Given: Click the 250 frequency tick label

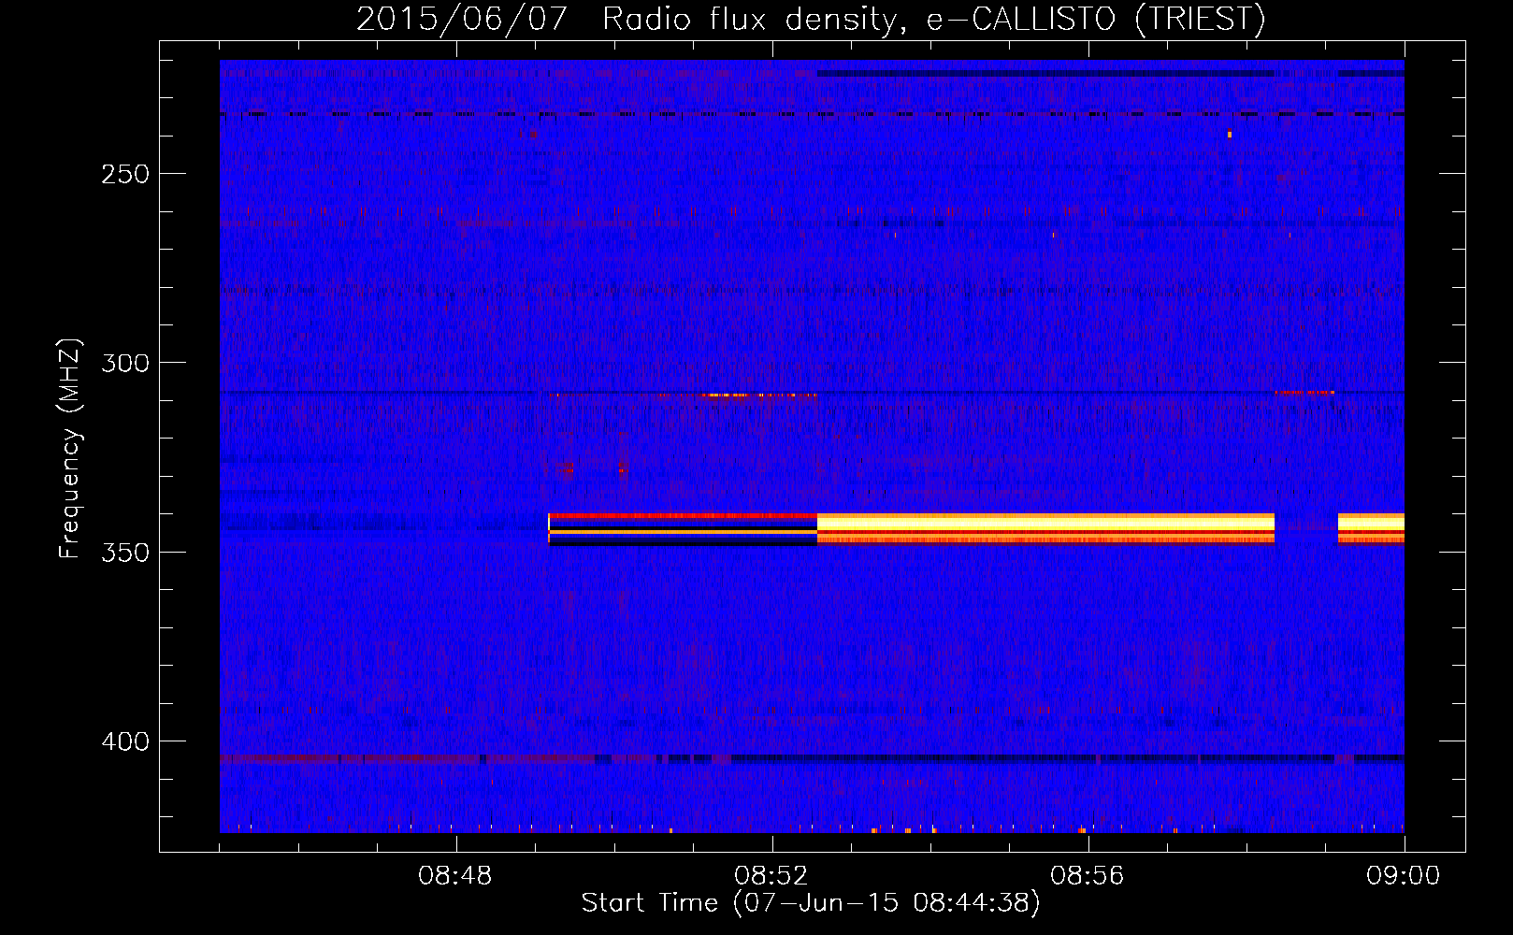Looking at the screenshot, I should (x=125, y=174).
